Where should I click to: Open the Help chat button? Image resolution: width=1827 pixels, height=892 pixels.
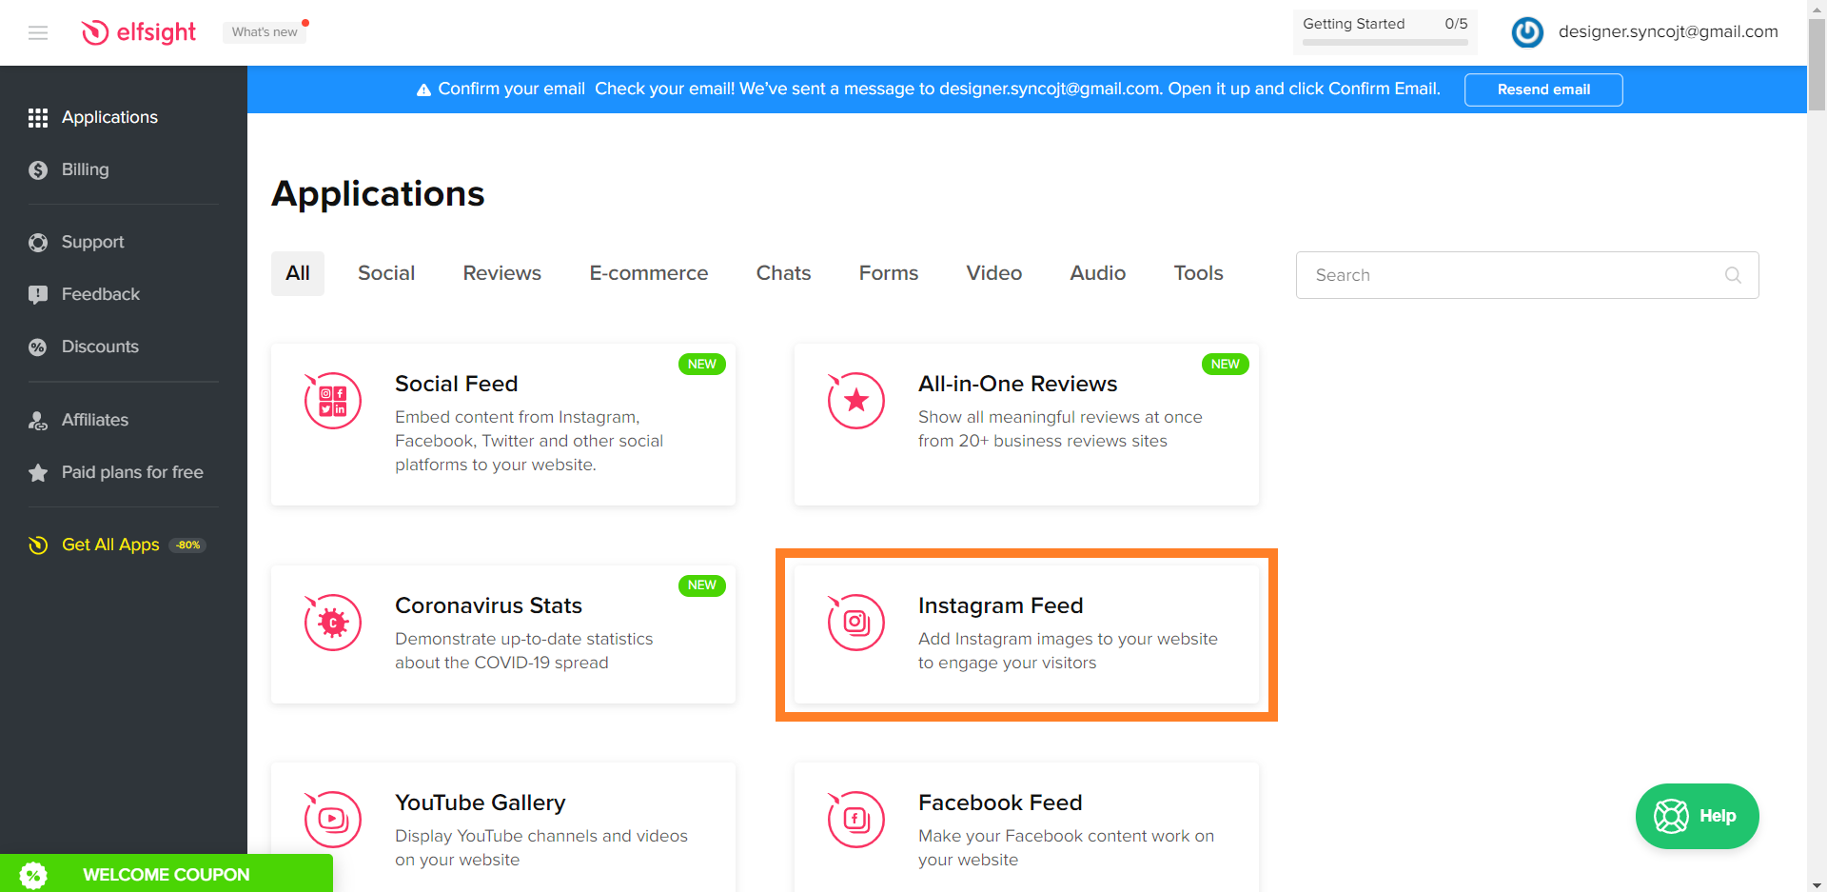coord(1697,816)
